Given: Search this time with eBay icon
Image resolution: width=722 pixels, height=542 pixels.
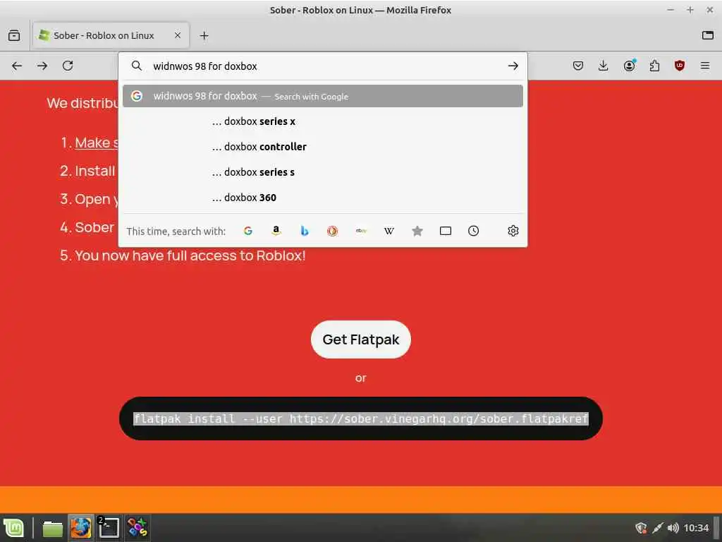Looking at the screenshot, I should coord(361,231).
